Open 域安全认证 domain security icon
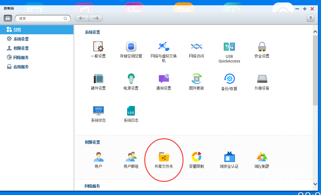This screenshot has width=321, height=195. coord(229,157)
